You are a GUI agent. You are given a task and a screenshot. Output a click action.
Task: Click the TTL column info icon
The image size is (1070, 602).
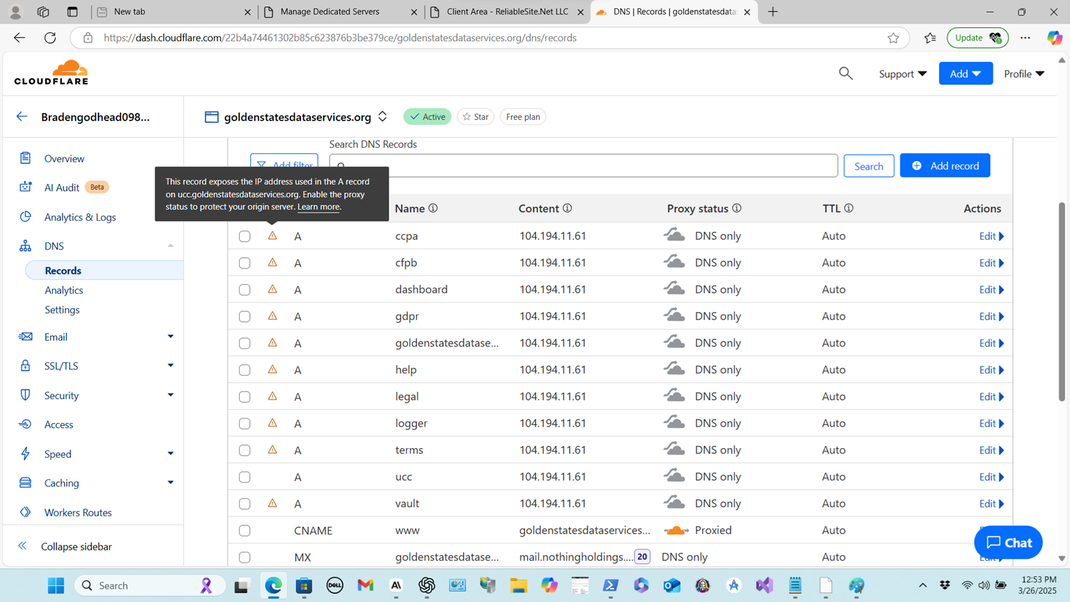tap(849, 208)
